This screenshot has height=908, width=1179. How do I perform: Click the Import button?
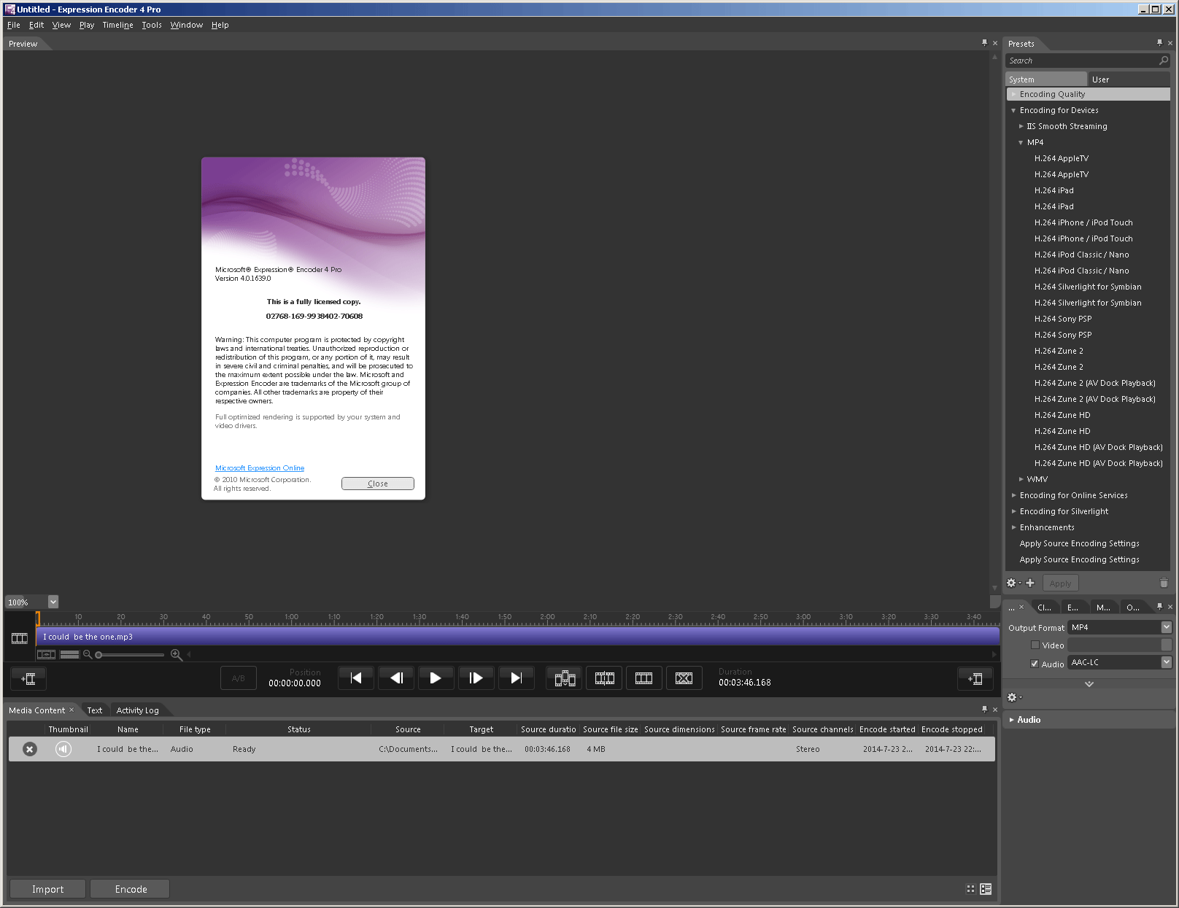(47, 889)
